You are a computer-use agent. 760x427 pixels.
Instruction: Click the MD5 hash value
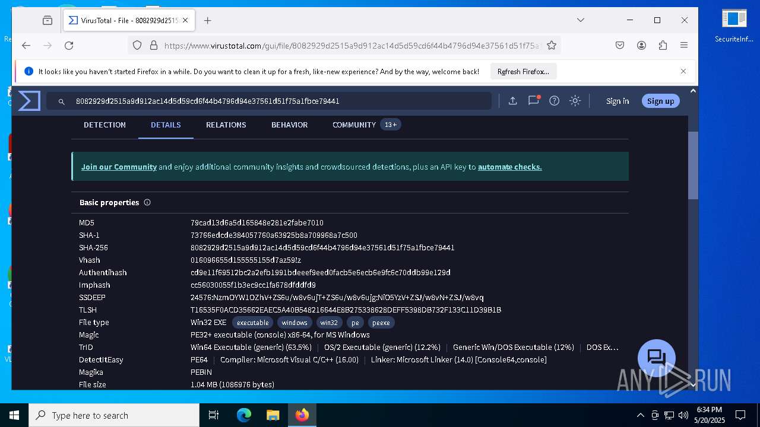257,223
